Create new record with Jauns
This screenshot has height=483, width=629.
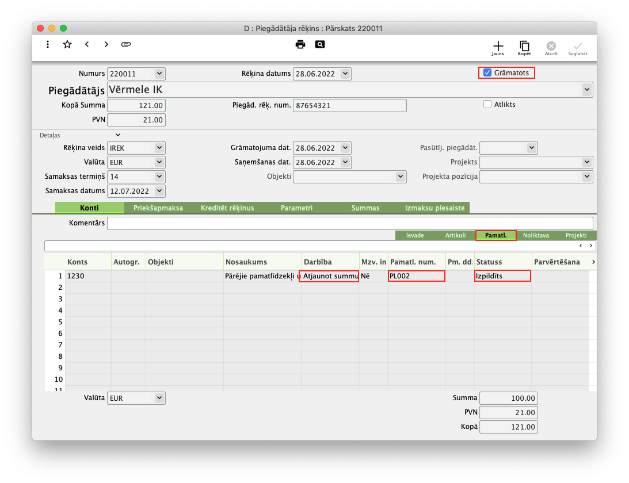[498, 47]
